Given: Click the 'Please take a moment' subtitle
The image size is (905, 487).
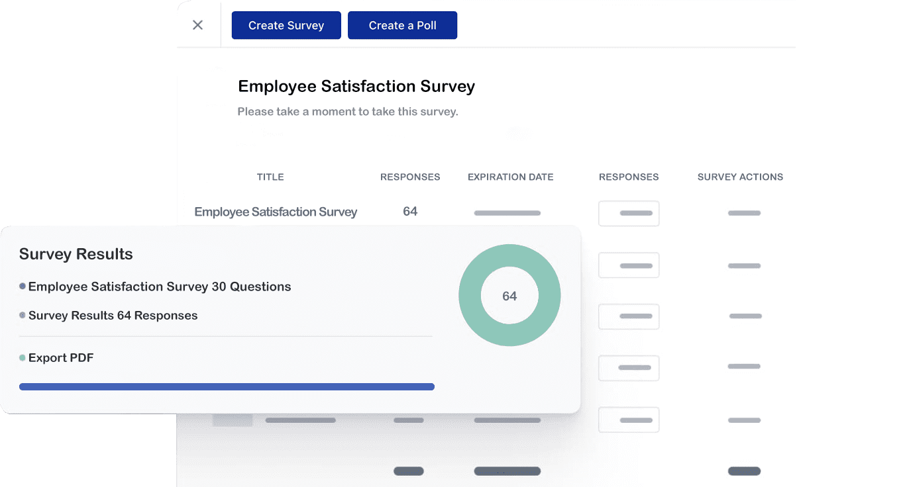Looking at the screenshot, I should click(348, 112).
